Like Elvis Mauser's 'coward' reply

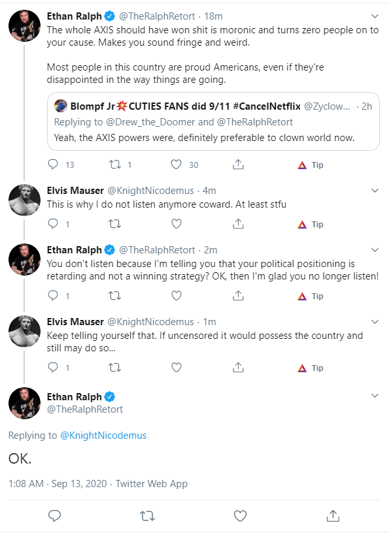click(177, 224)
